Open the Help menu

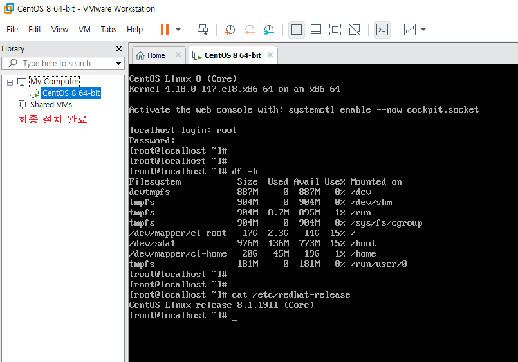tap(134, 30)
